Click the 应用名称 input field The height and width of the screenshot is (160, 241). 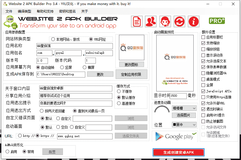click(75, 46)
